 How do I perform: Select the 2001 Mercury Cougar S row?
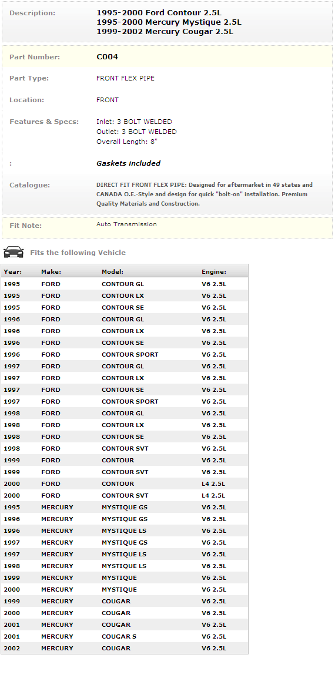pyautogui.click(x=125, y=637)
